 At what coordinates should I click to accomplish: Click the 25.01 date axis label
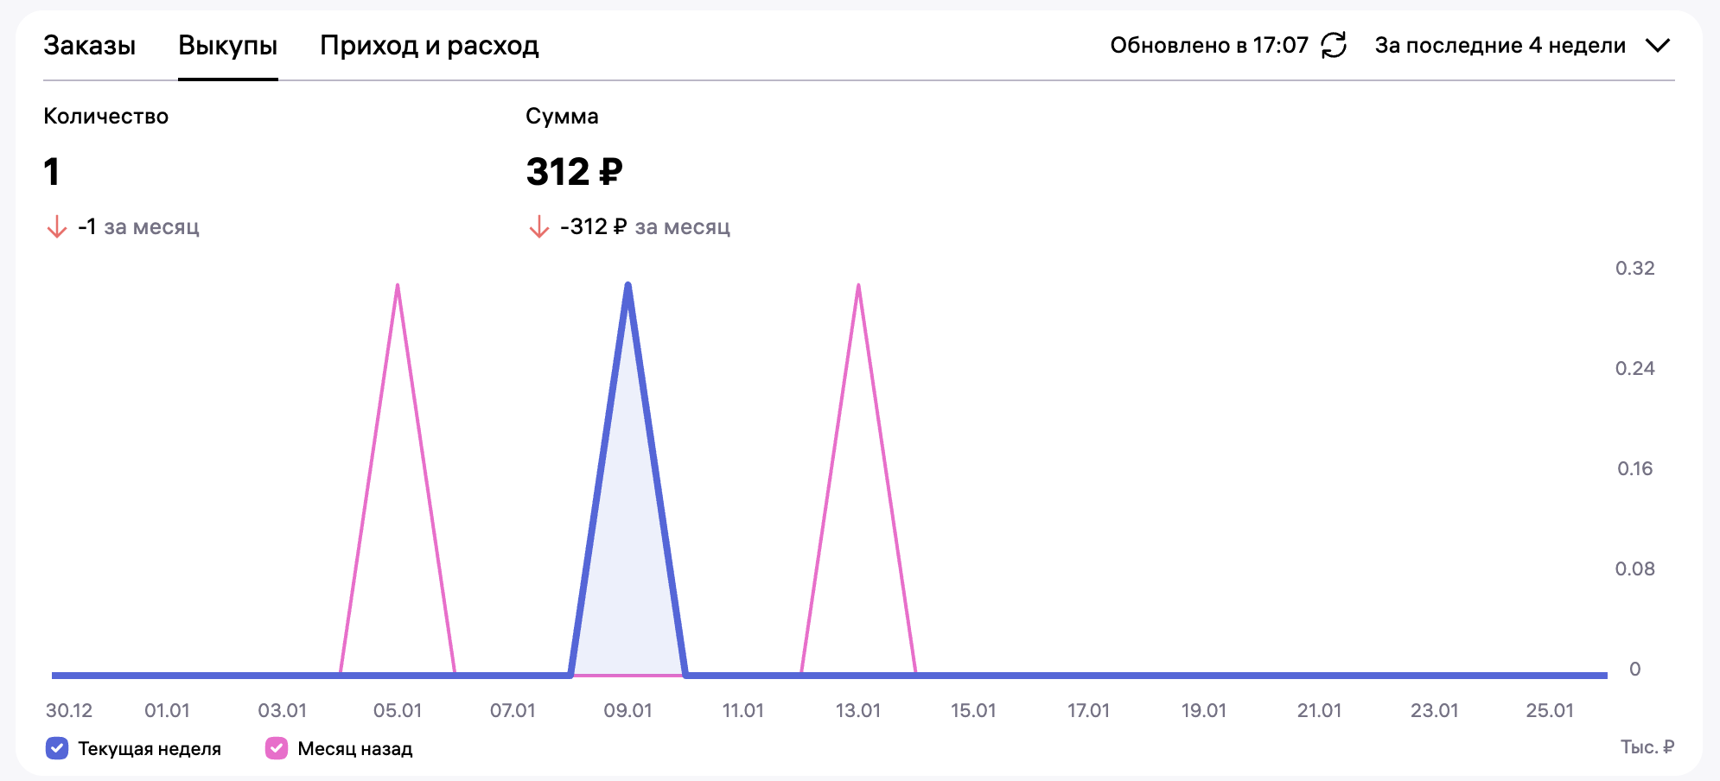[x=1550, y=710]
